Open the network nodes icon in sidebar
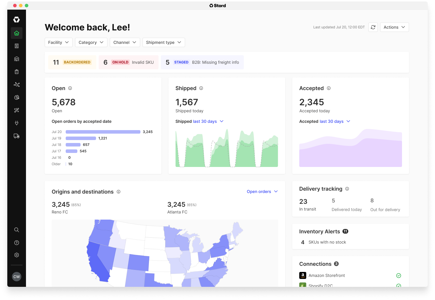The image size is (435, 300). pyautogui.click(x=17, y=85)
